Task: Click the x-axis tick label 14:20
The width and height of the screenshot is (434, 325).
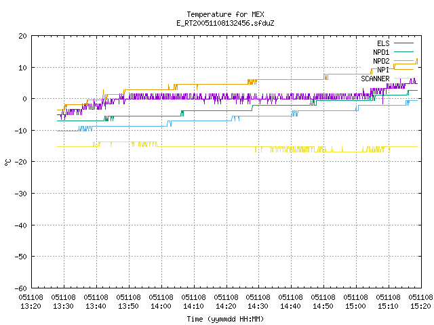Action: coord(226,306)
